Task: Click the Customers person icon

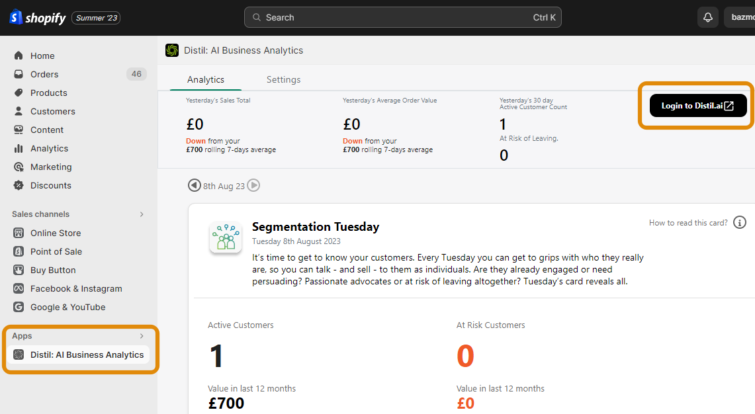Action: click(x=19, y=111)
